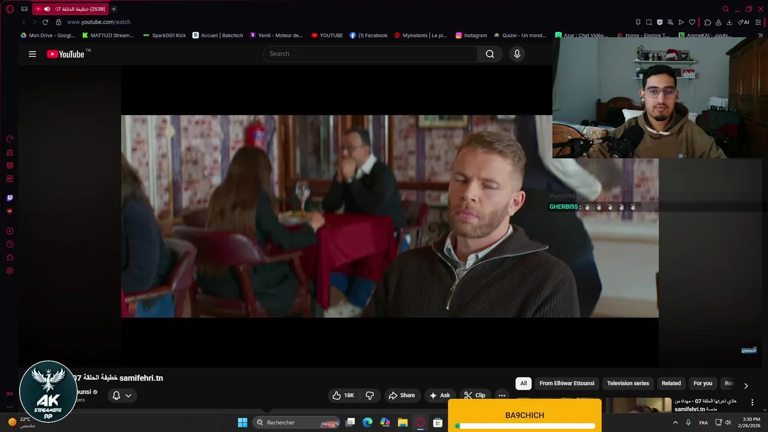
Task: Select the All filter chip
Action: (x=523, y=383)
